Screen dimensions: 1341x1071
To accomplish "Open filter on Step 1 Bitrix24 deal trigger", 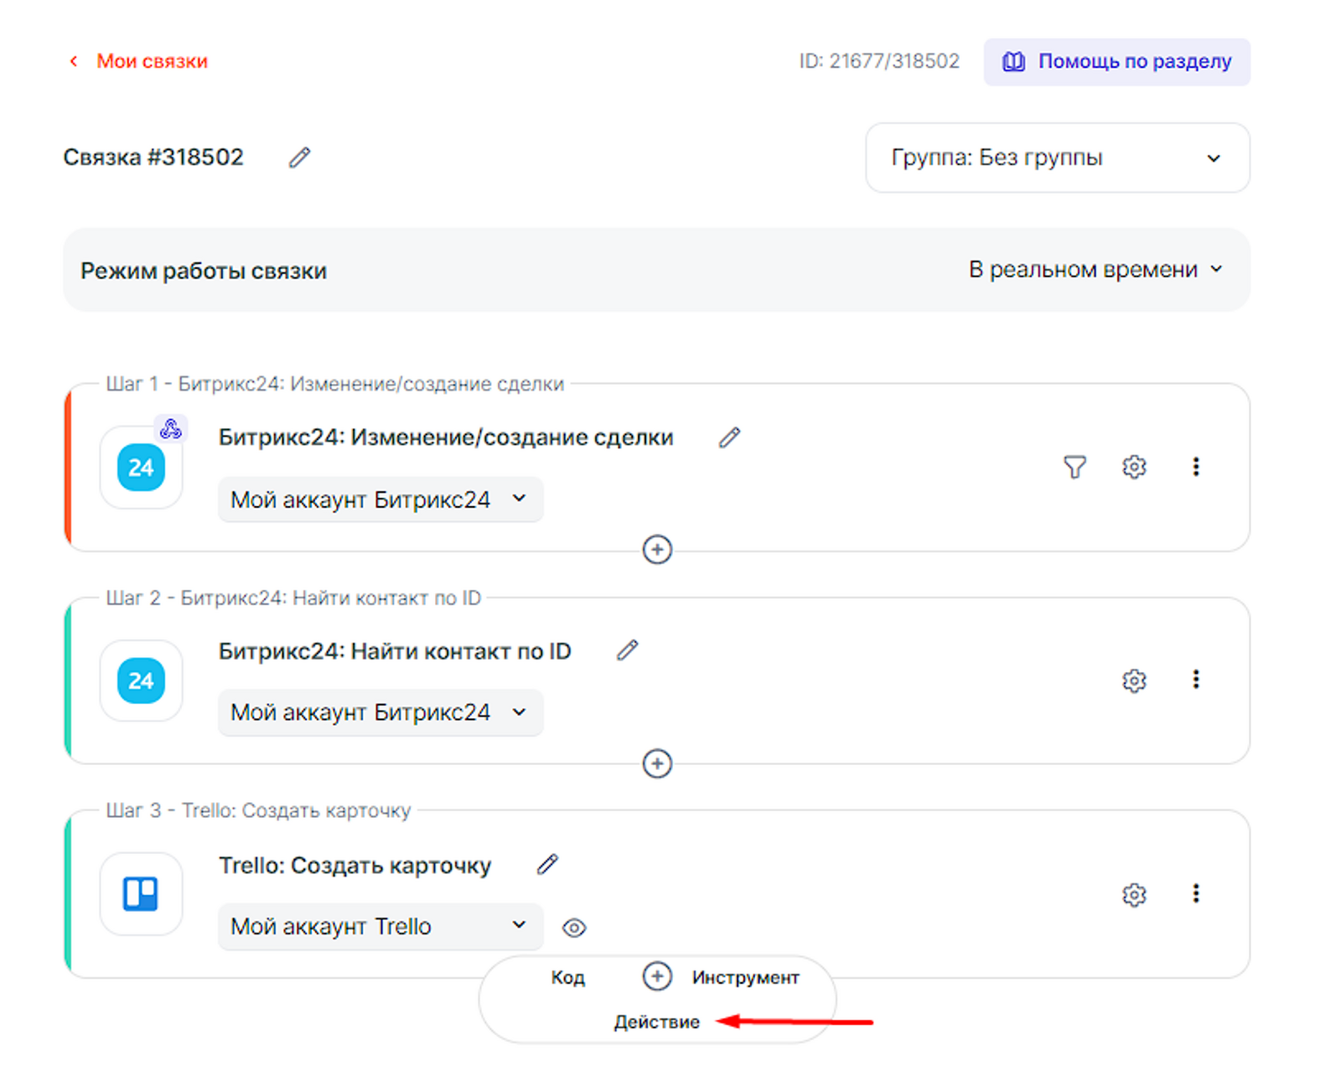I will coord(1074,467).
